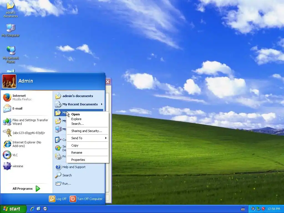Open Printers and Faxes icon
The image size is (284, 213).
pos(58,156)
